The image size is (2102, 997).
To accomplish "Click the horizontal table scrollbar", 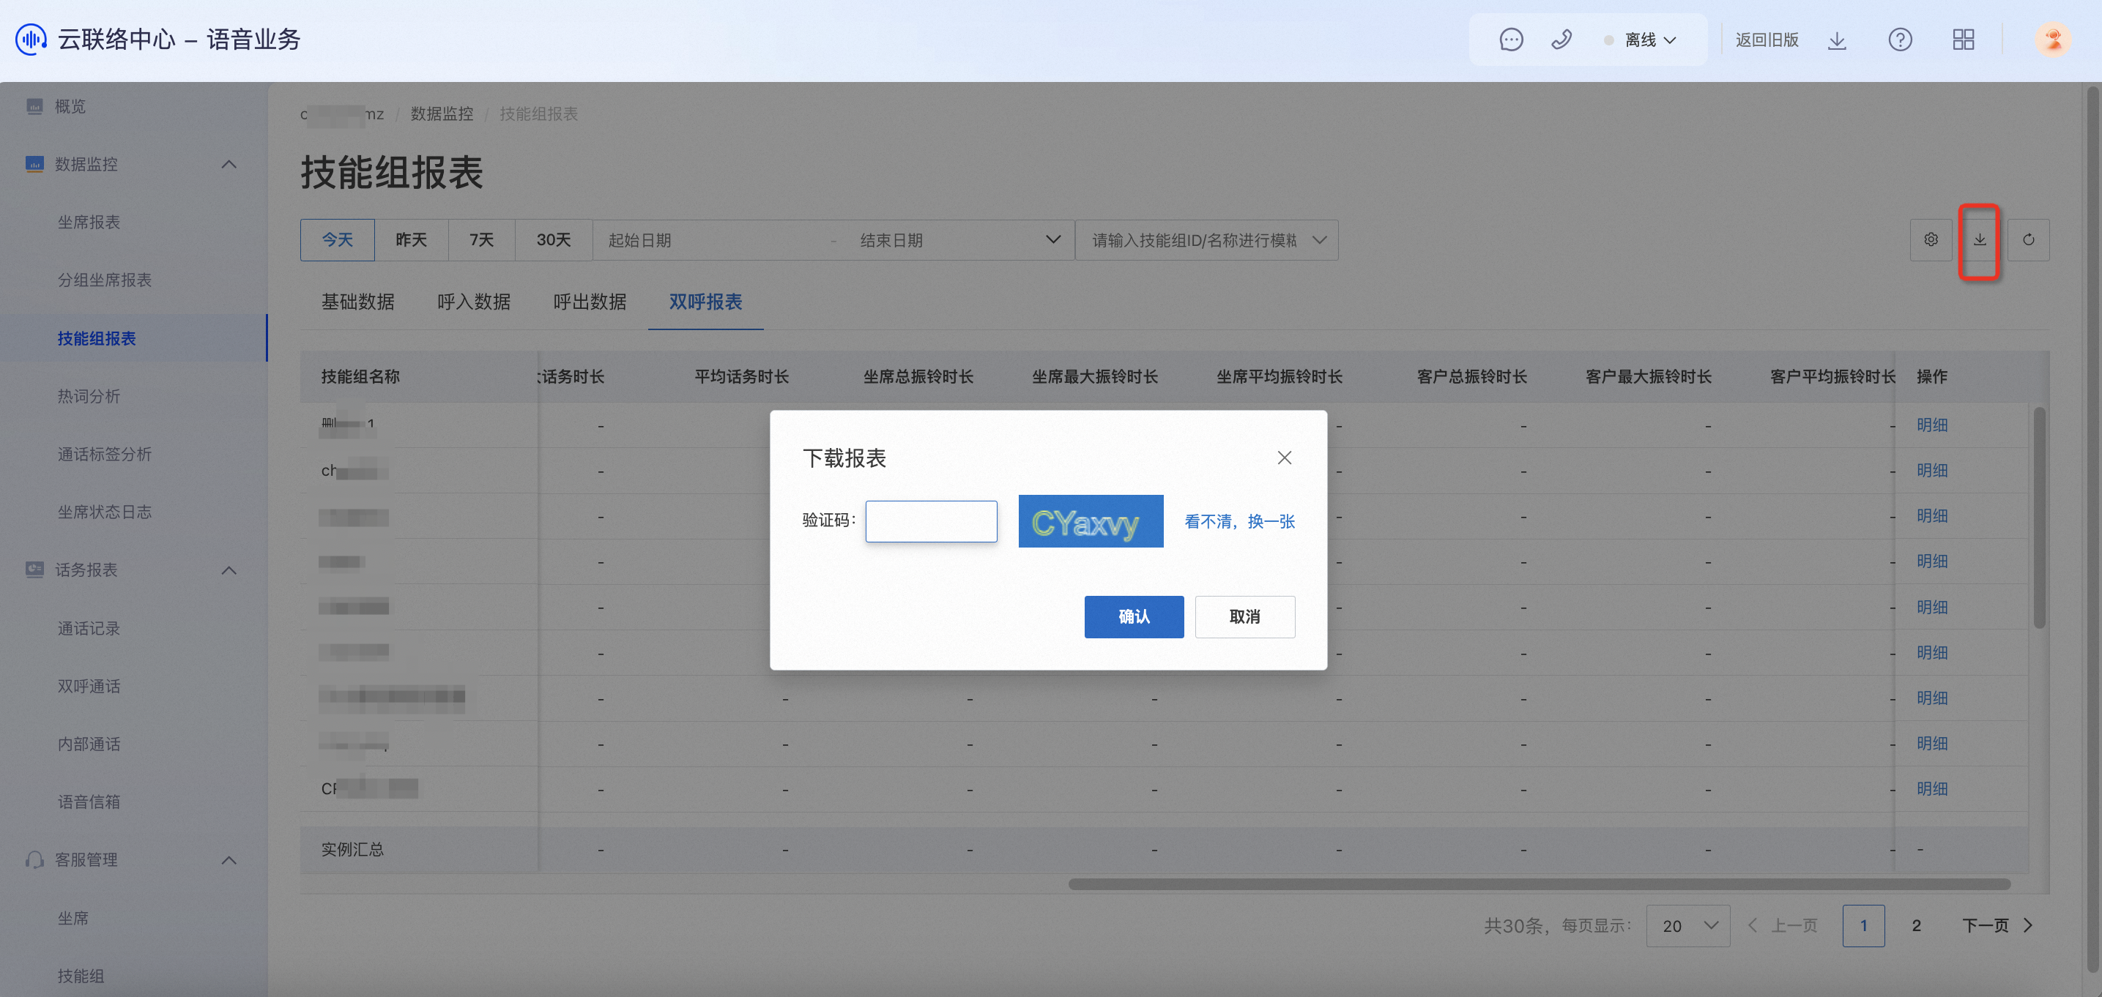I will point(1539,884).
